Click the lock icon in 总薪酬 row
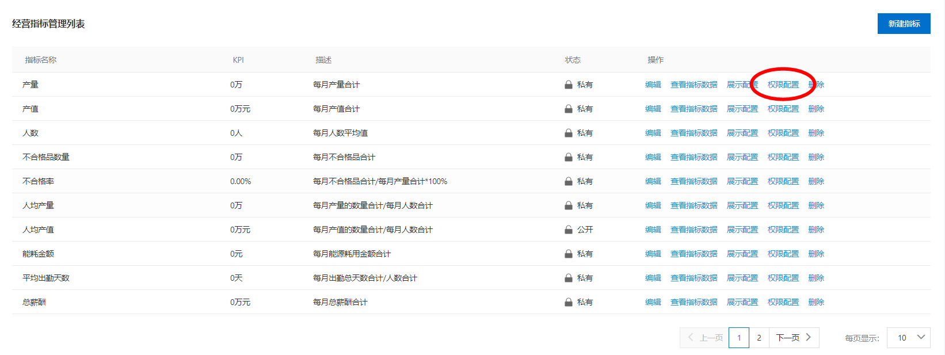 tap(568, 302)
